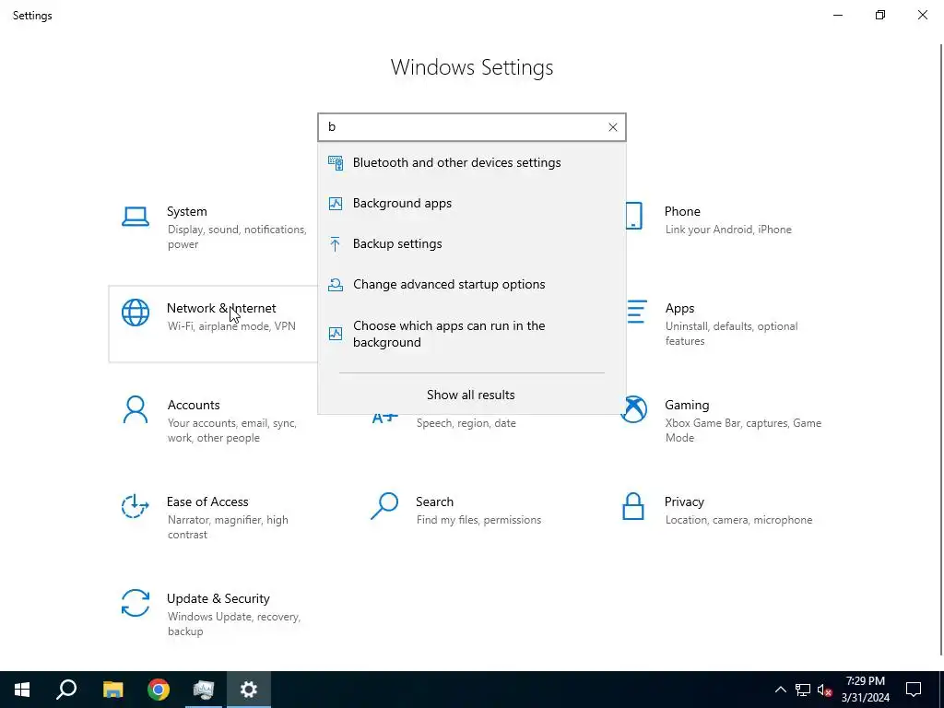This screenshot has width=944, height=708.
Task: Open the Gaming Xbox icon
Action: pos(635,409)
